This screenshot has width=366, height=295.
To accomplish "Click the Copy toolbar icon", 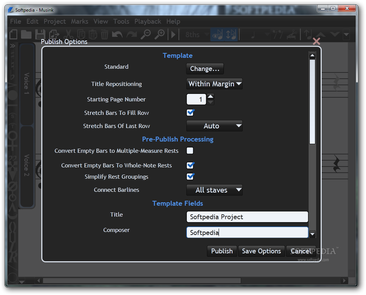I will click(x=81, y=35).
